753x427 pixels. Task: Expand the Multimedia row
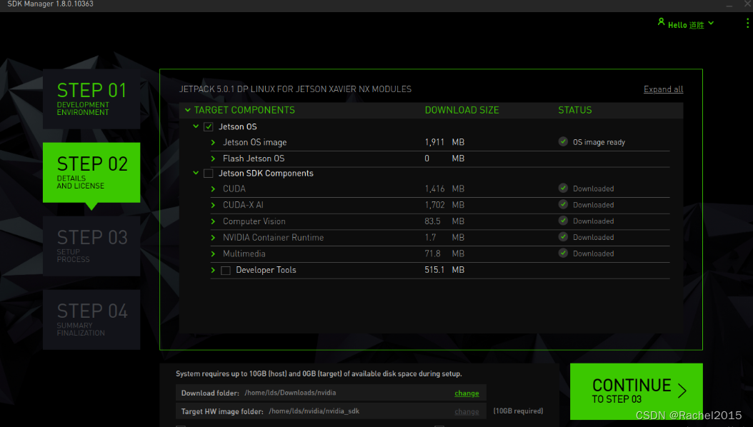click(213, 253)
